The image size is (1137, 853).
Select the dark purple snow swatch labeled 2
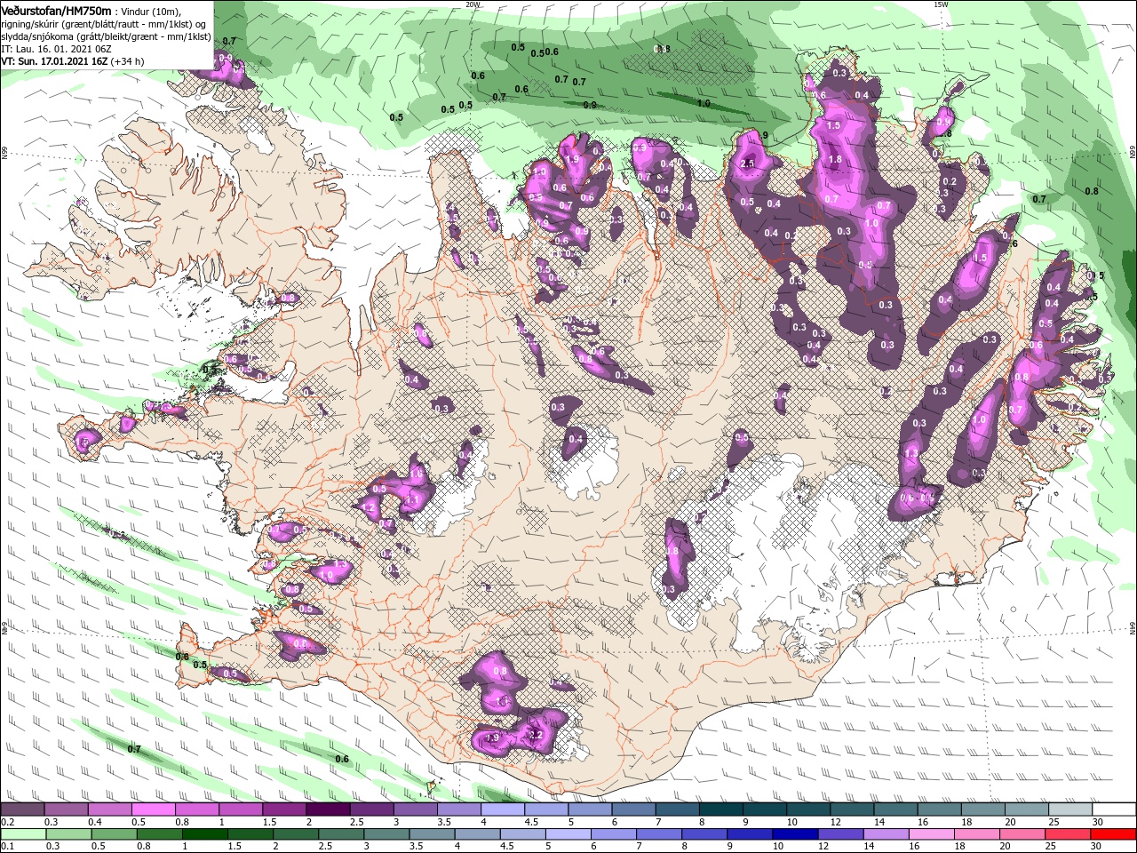[327, 809]
